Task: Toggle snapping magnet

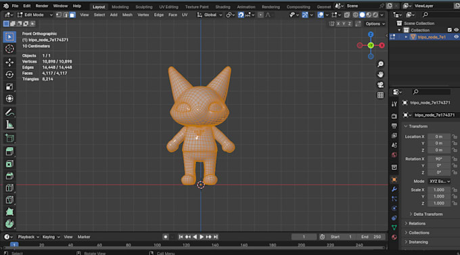Action: coord(241,15)
